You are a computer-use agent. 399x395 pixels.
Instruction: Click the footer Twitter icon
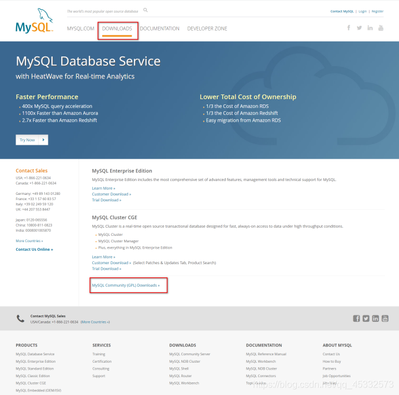366,318
